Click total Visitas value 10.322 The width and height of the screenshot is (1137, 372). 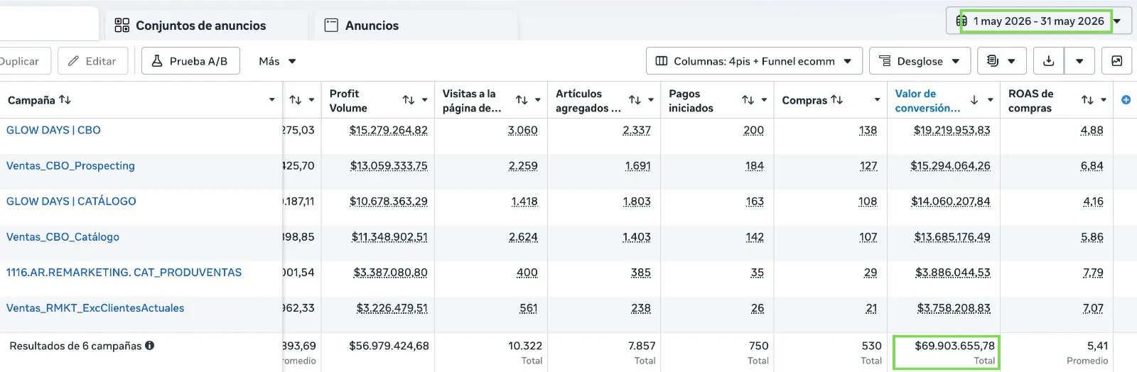(x=525, y=346)
